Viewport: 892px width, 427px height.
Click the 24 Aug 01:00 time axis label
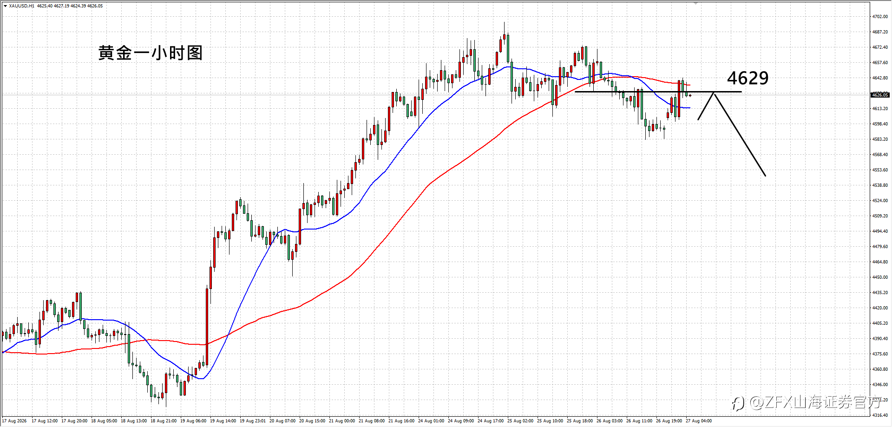[x=431, y=421]
